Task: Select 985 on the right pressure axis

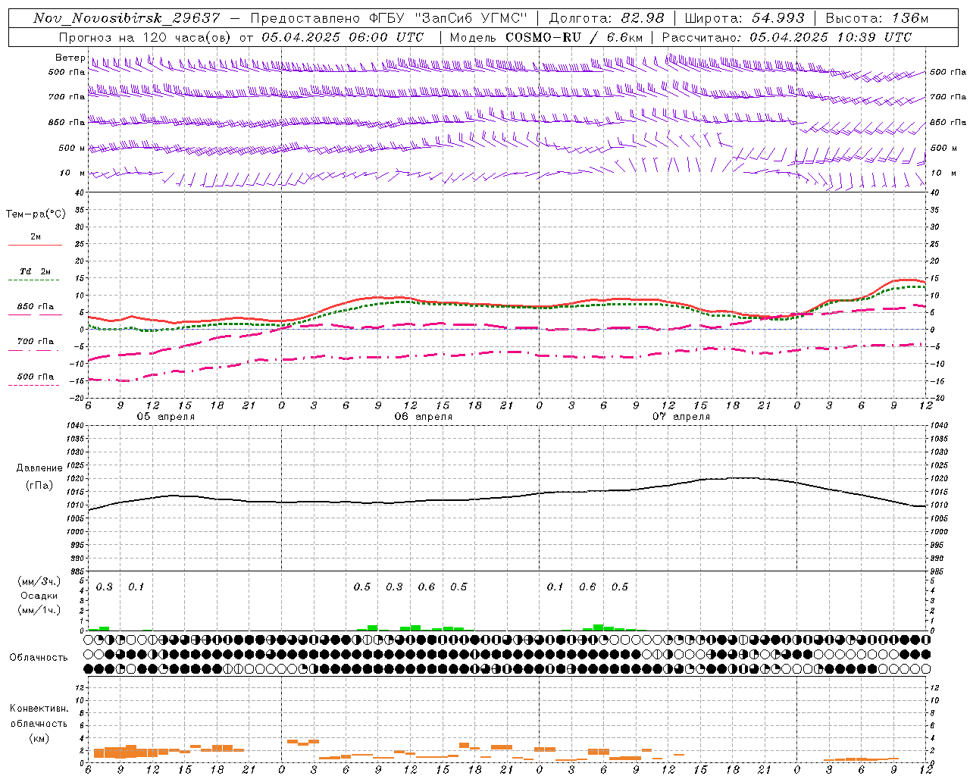Action: click(937, 571)
